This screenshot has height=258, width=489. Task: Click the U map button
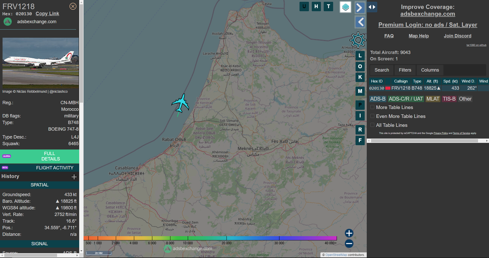(x=304, y=6)
